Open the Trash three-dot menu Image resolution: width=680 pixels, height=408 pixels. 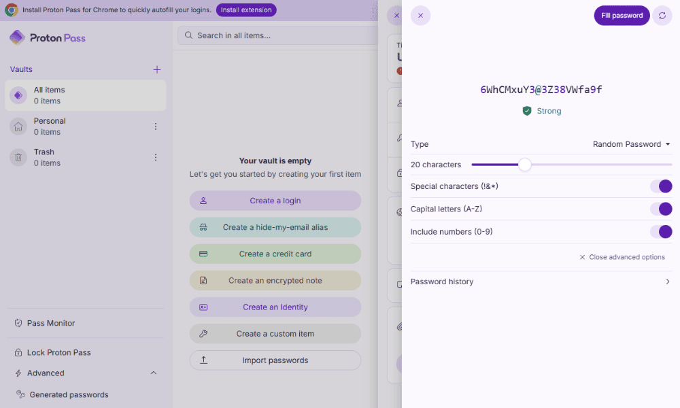(x=155, y=158)
